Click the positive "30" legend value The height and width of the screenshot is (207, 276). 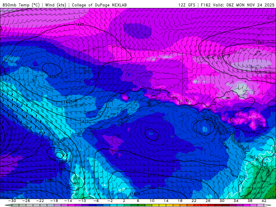[222, 201]
